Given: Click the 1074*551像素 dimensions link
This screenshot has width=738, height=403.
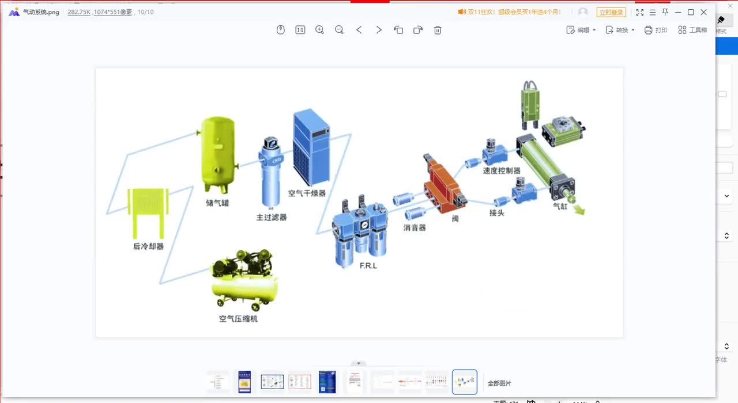Looking at the screenshot, I should point(113,12).
